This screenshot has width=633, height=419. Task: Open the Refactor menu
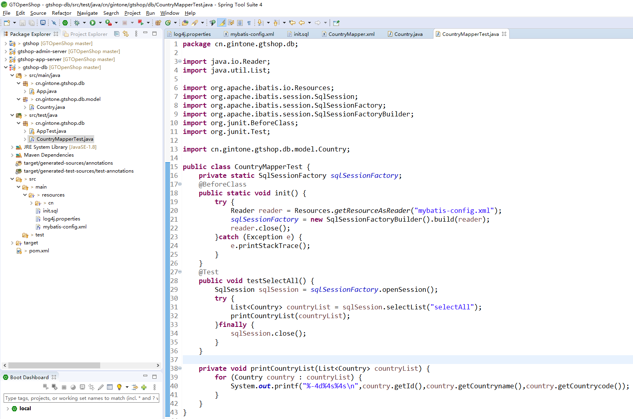pos(61,13)
